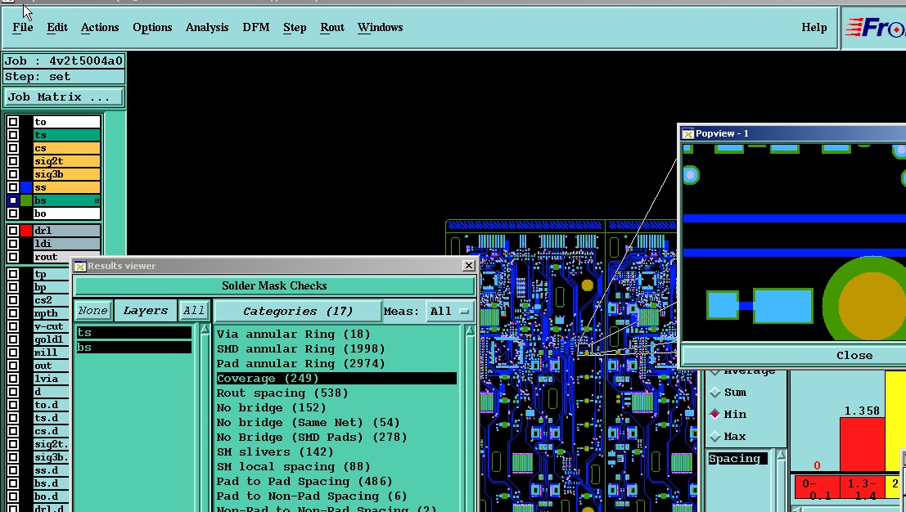Toggle checkbox for layer 'to'
Screen dimensions: 906x512
click(13, 122)
